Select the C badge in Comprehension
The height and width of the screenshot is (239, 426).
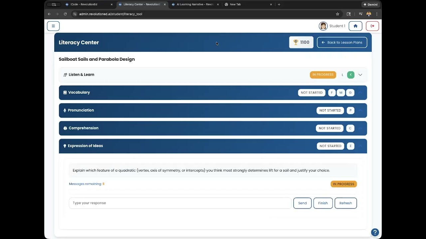point(350,128)
